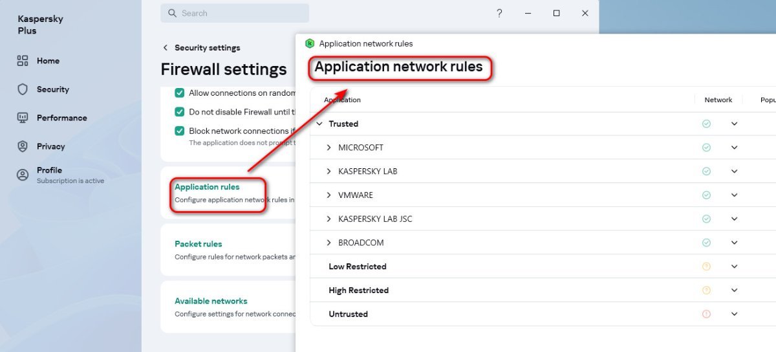Expand the KASPERSKY LAB vendor group
This screenshot has width=776, height=352.
coord(329,171)
